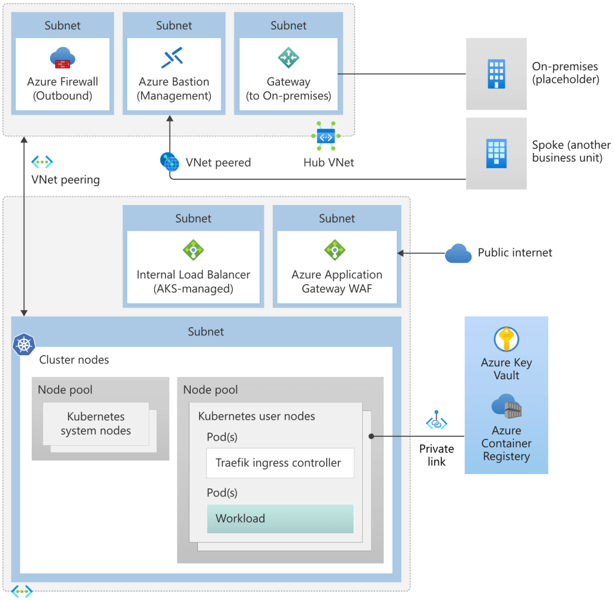614x600 pixels.
Task: Click the Internal Load Balancer icon
Action: point(193,250)
